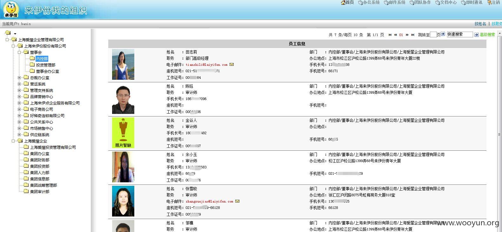Select 上海爱屋投资管理有限公司 in tree
This screenshot has width=502, height=232.
click(x=53, y=147)
